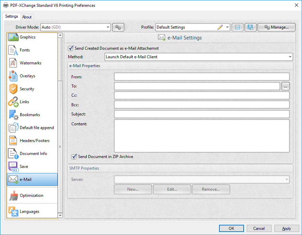Viewport: 302px width, 235px height.
Task: Save profile as new with second disk icon
Action: tap(250, 27)
